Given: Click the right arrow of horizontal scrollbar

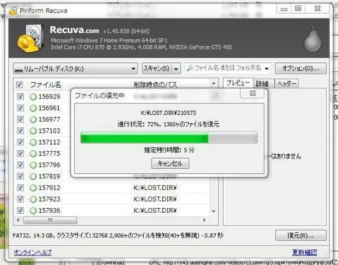Looking at the screenshot, I should pyautogui.click(x=204, y=220).
